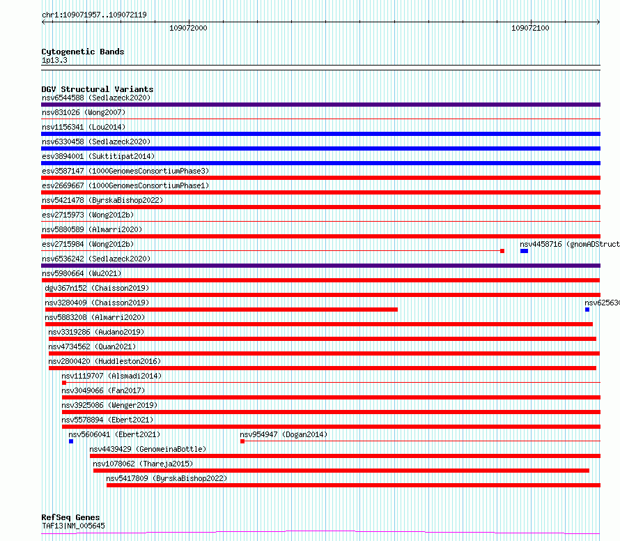Image resolution: width=620 pixels, height=541 pixels.
Task: Click the chr1:109071957..109072119 region label
Action: click(x=94, y=15)
